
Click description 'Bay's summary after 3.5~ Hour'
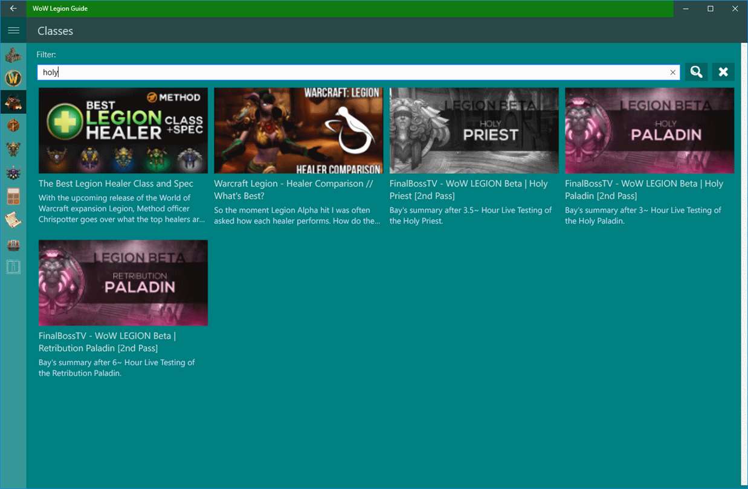point(471,216)
